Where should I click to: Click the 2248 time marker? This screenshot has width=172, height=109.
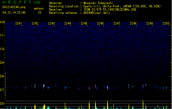coord(133,23)
